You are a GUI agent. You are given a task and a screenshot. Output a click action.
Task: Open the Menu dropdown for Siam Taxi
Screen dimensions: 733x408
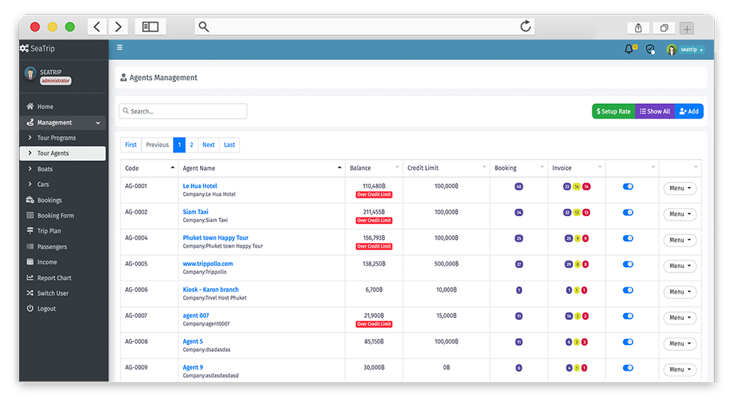pos(679,214)
